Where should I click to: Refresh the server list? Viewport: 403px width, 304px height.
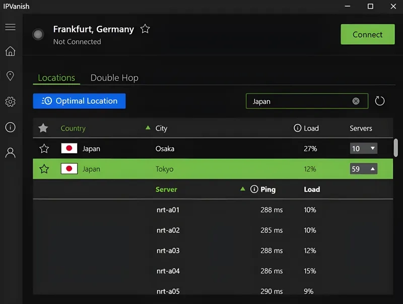point(380,101)
